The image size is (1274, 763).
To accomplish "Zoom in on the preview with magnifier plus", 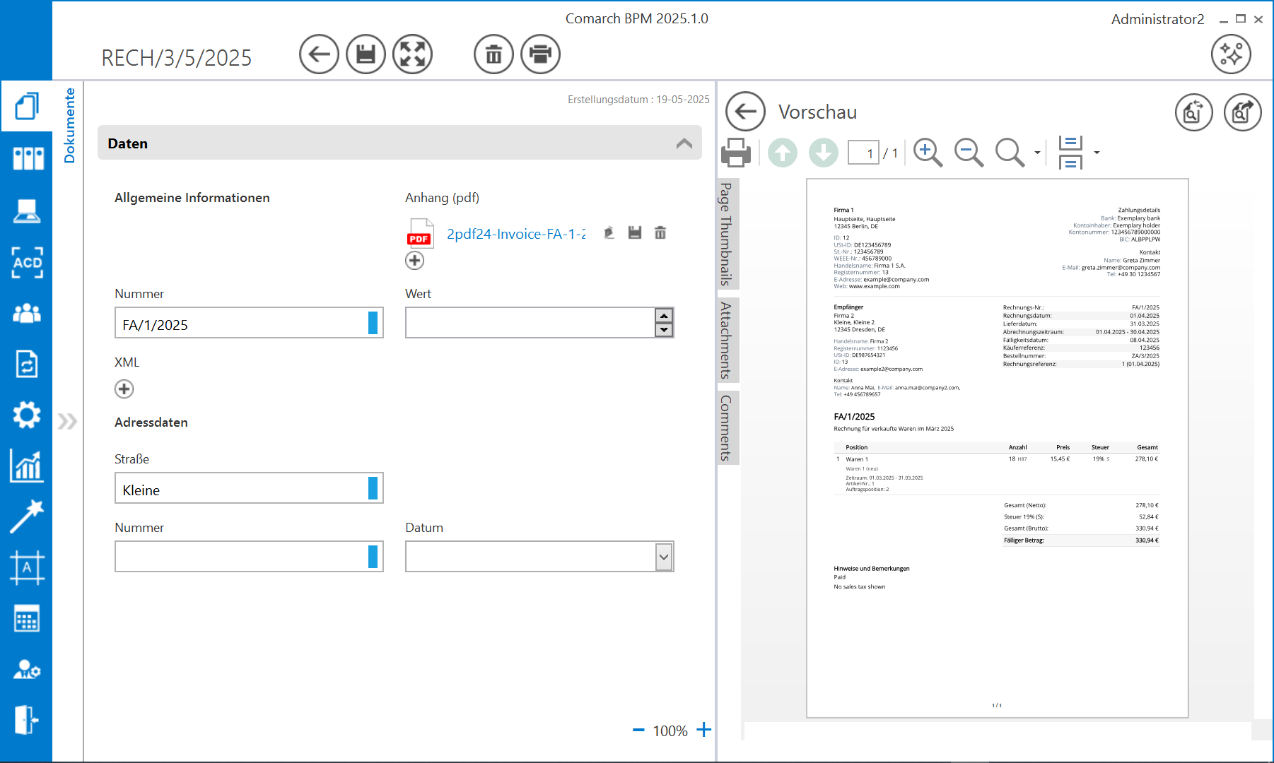I will click(x=928, y=153).
